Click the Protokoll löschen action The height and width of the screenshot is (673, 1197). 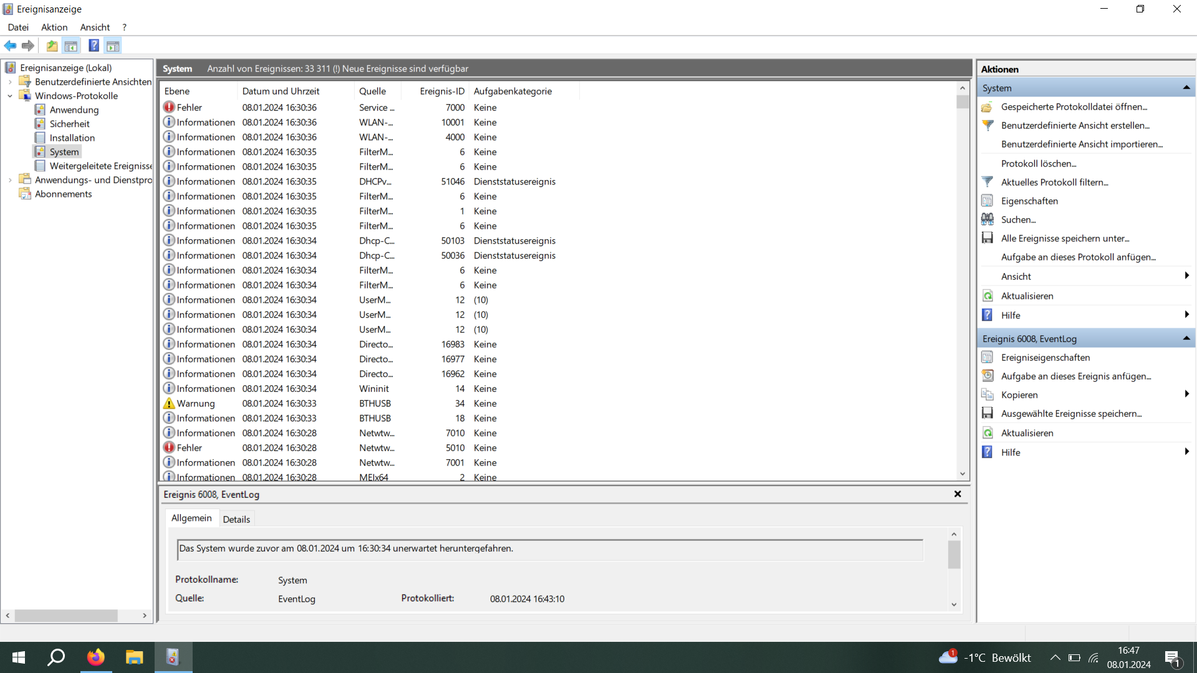point(1038,163)
